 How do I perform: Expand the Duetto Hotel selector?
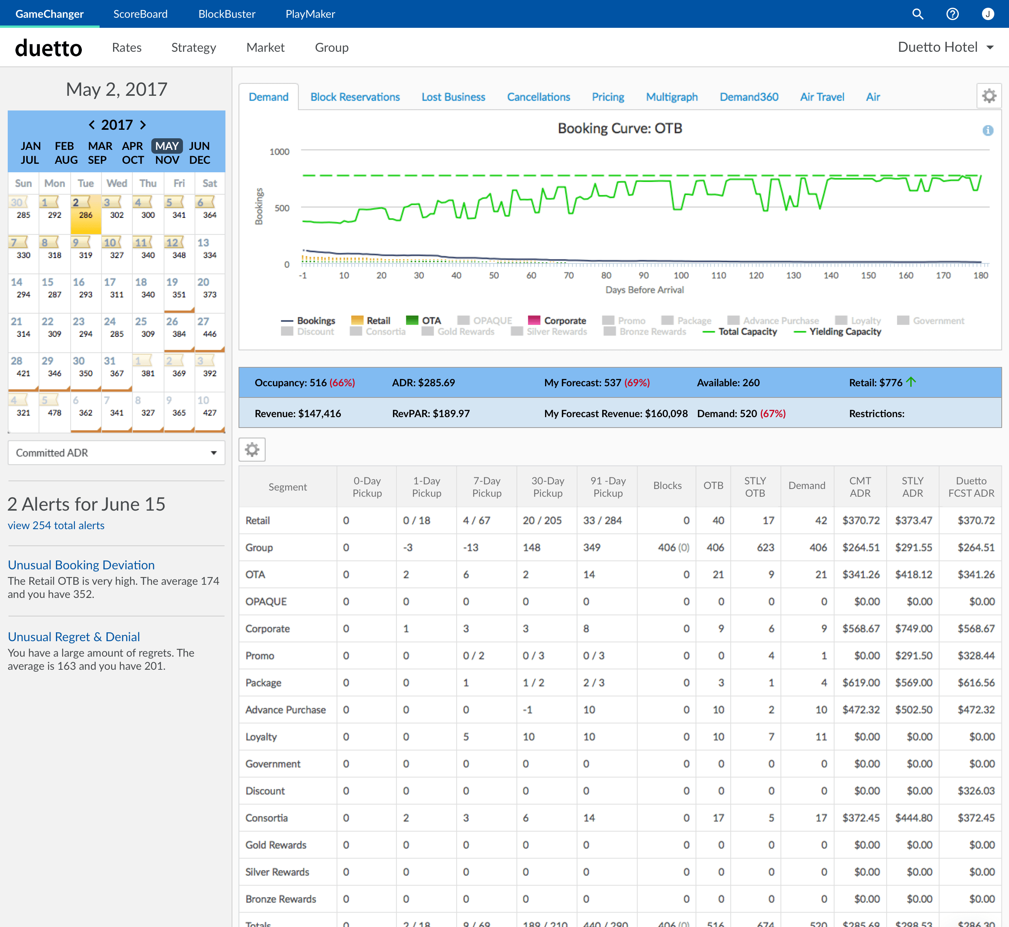coord(945,47)
